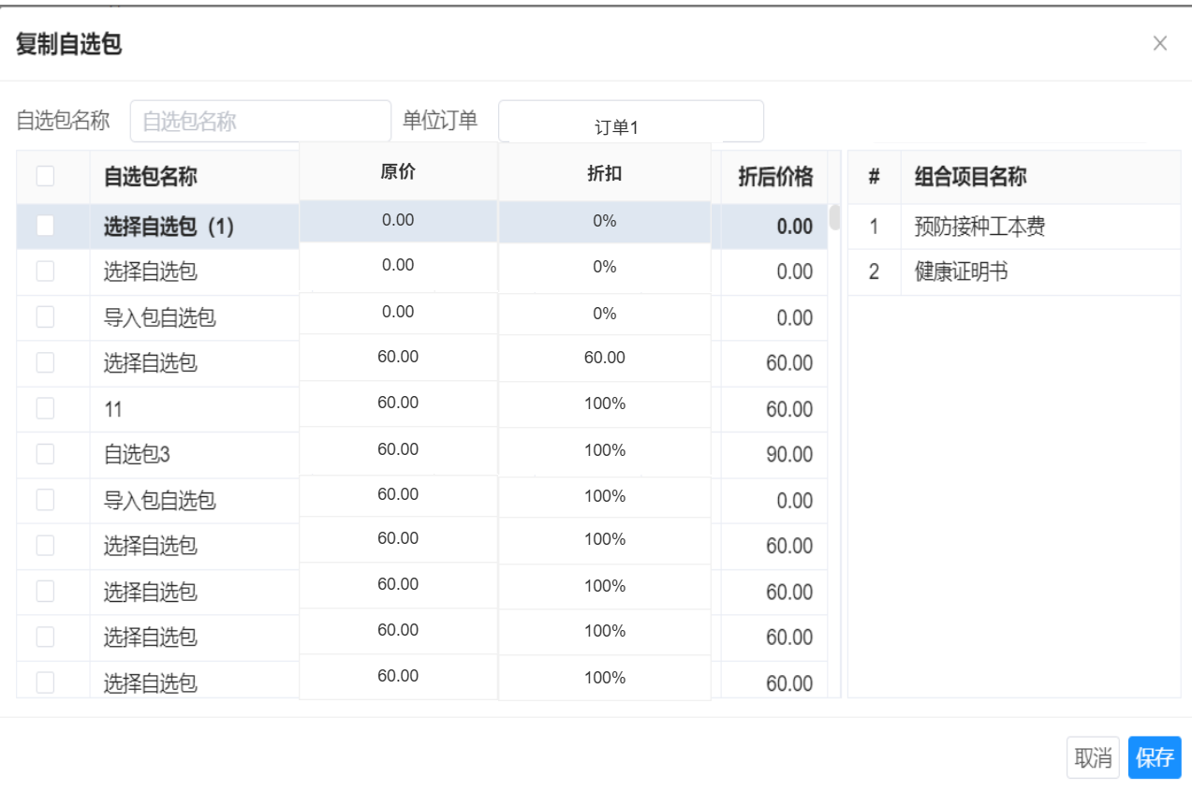
Task: Select the 自选包3 package row name
Action: coord(137,455)
